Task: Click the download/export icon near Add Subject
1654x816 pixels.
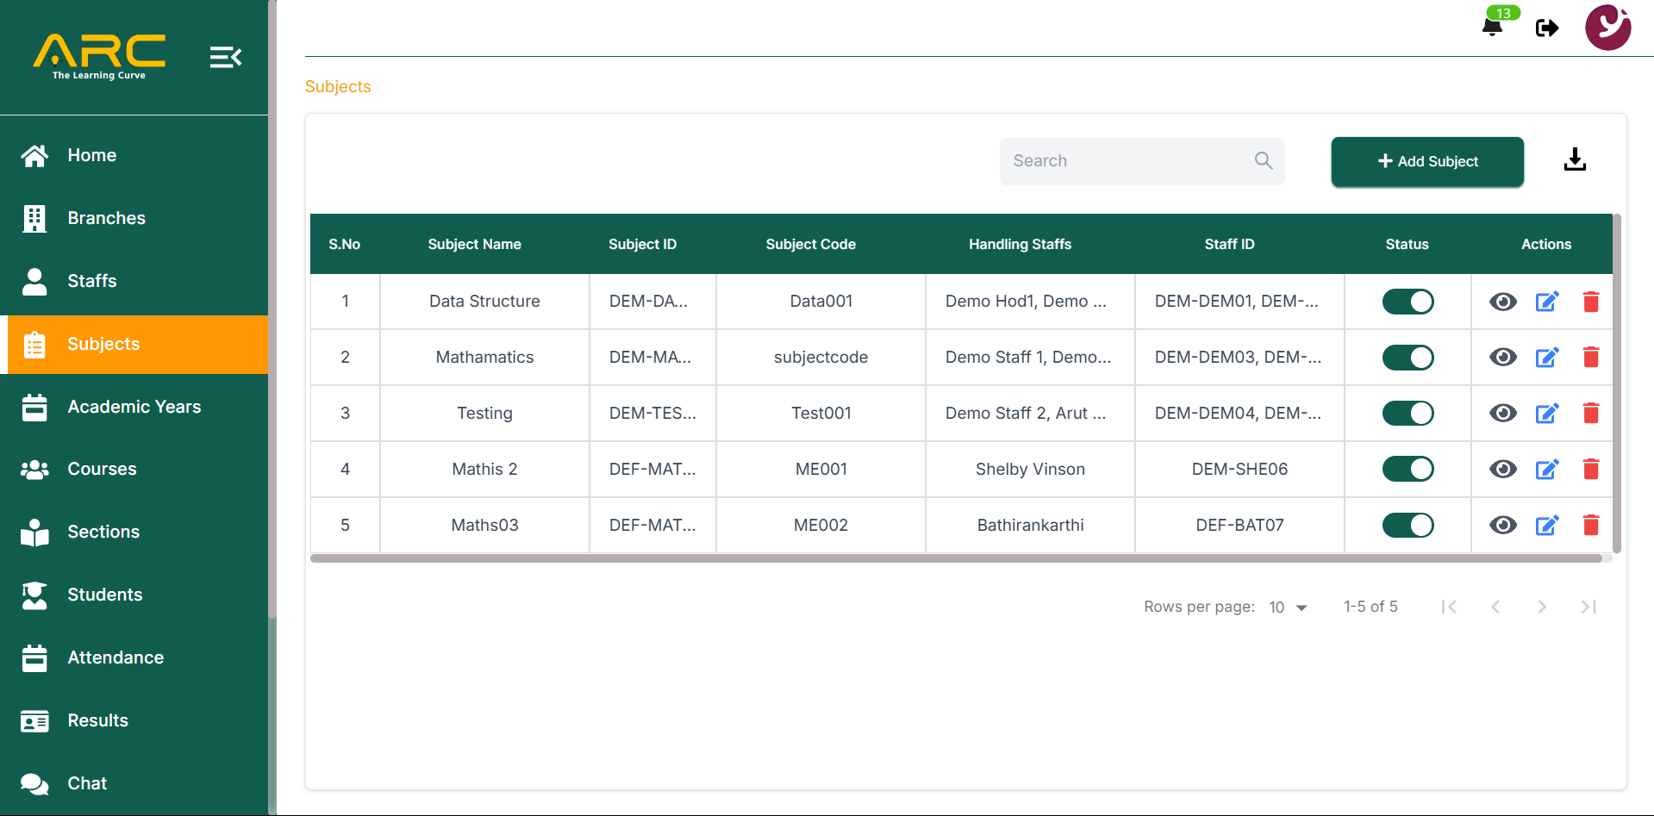Action: [x=1575, y=159]
